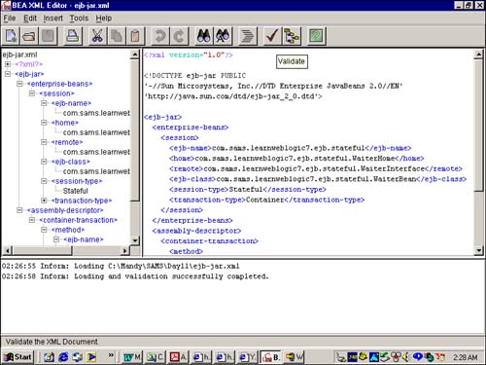The height and width of the screenshot is (365, 486).
Task: Open the File menu
Action: (x=10, y=18)
